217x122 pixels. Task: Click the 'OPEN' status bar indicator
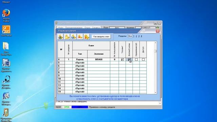pos(66,107)
